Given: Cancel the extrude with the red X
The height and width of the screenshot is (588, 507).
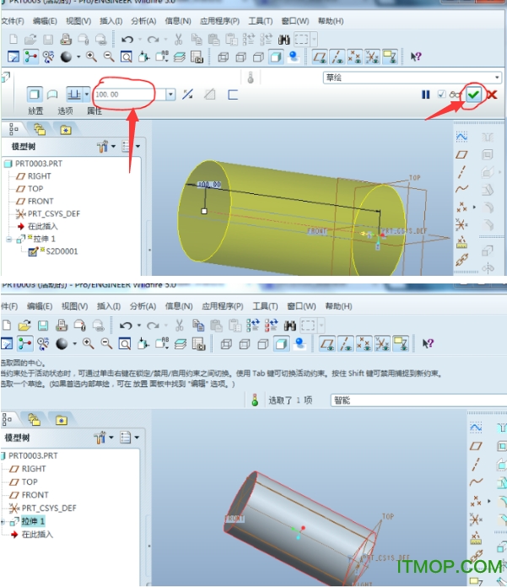Looking at the screenshot, I should tap(491, 95).
